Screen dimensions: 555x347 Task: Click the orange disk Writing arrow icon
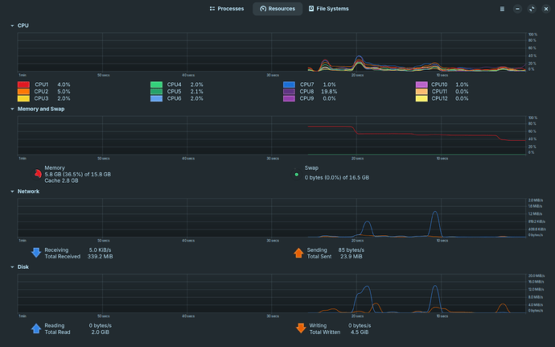[x=301, y=328]
